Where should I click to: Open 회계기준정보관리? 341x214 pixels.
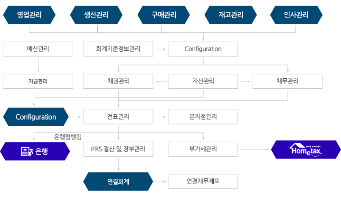click(118, 49)
